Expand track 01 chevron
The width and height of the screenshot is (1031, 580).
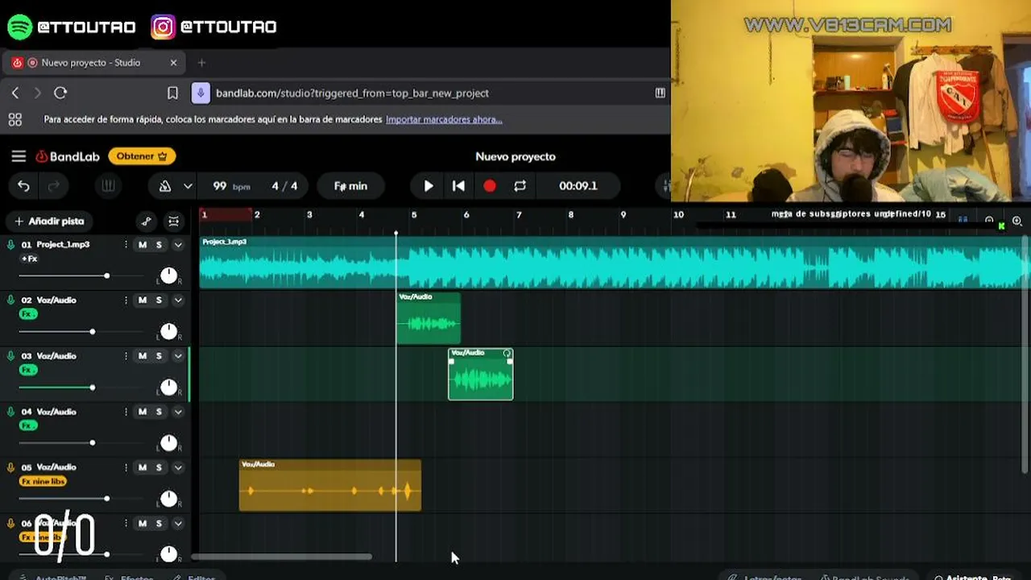[178, 245]
